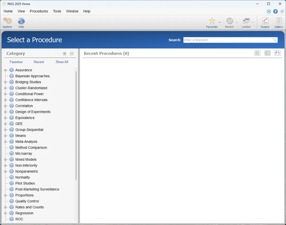Select Nonparametric category
This screenshot has height=225, width=286.
click(x=27, y=172)
